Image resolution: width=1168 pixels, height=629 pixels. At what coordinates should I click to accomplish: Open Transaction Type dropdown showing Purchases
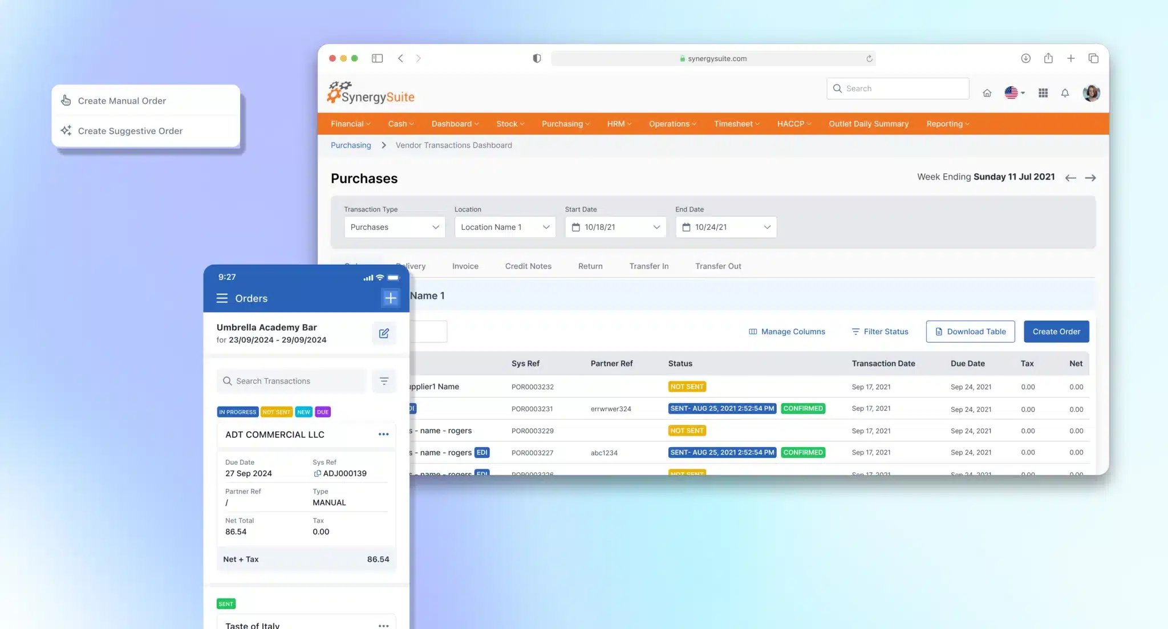tap(395, 227)
